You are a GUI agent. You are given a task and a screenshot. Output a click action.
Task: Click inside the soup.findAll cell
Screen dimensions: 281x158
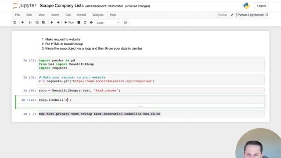point(151,100)
